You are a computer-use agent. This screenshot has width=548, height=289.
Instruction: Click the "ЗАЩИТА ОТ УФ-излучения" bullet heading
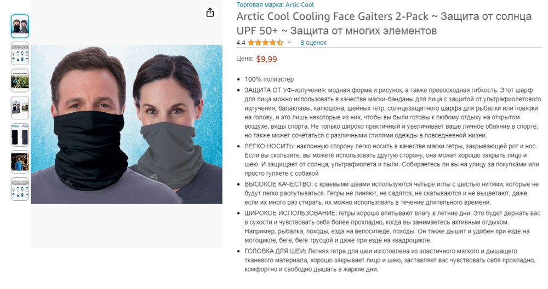[283, 90]
